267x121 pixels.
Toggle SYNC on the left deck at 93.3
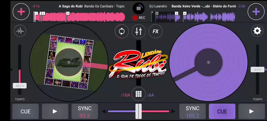(x=85, y=111)
